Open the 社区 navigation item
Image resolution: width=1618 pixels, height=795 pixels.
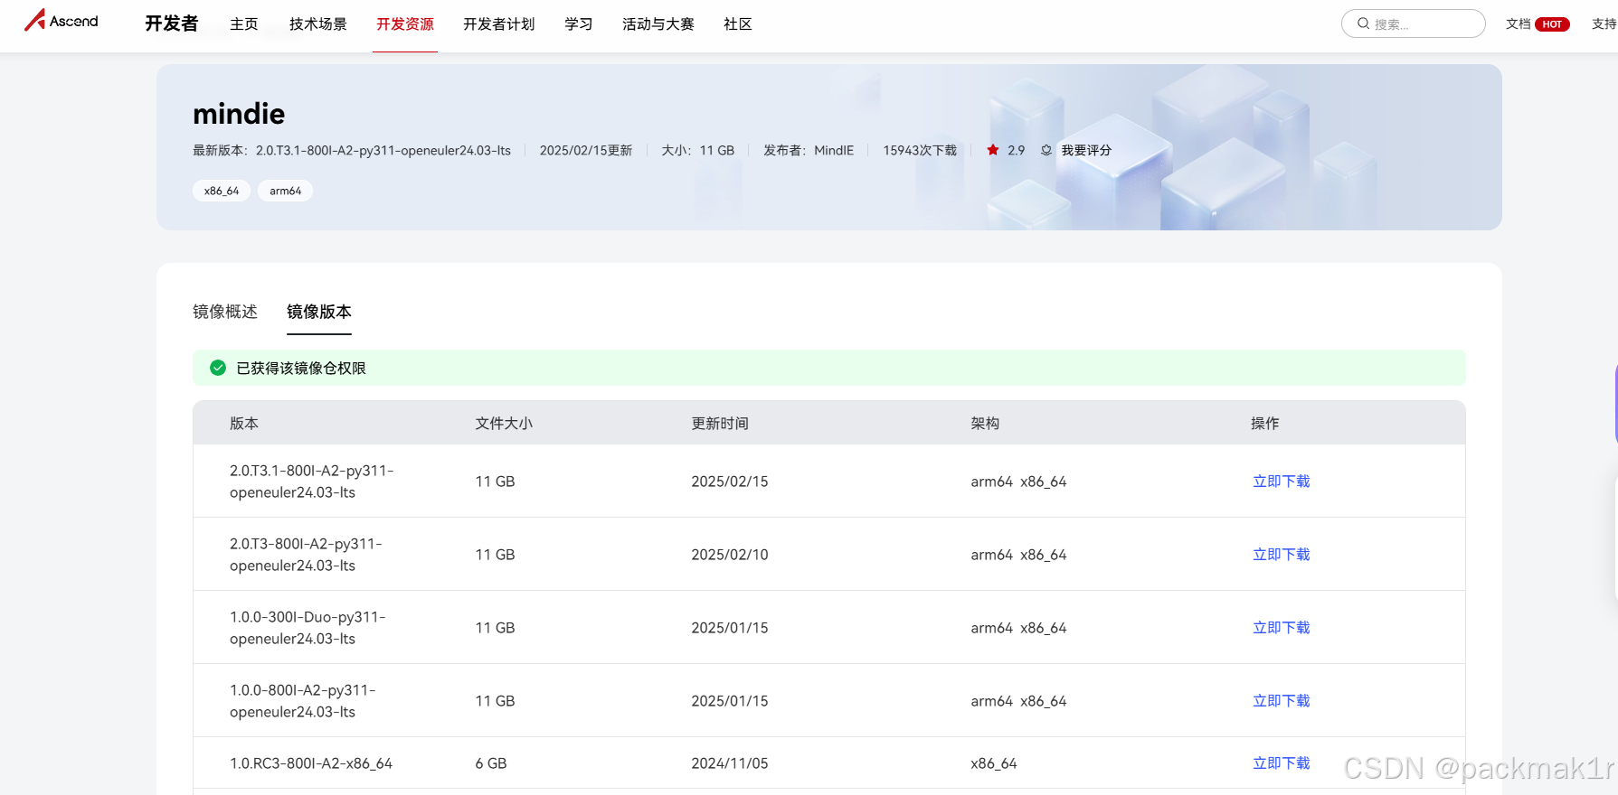click(x=738, y=24)
